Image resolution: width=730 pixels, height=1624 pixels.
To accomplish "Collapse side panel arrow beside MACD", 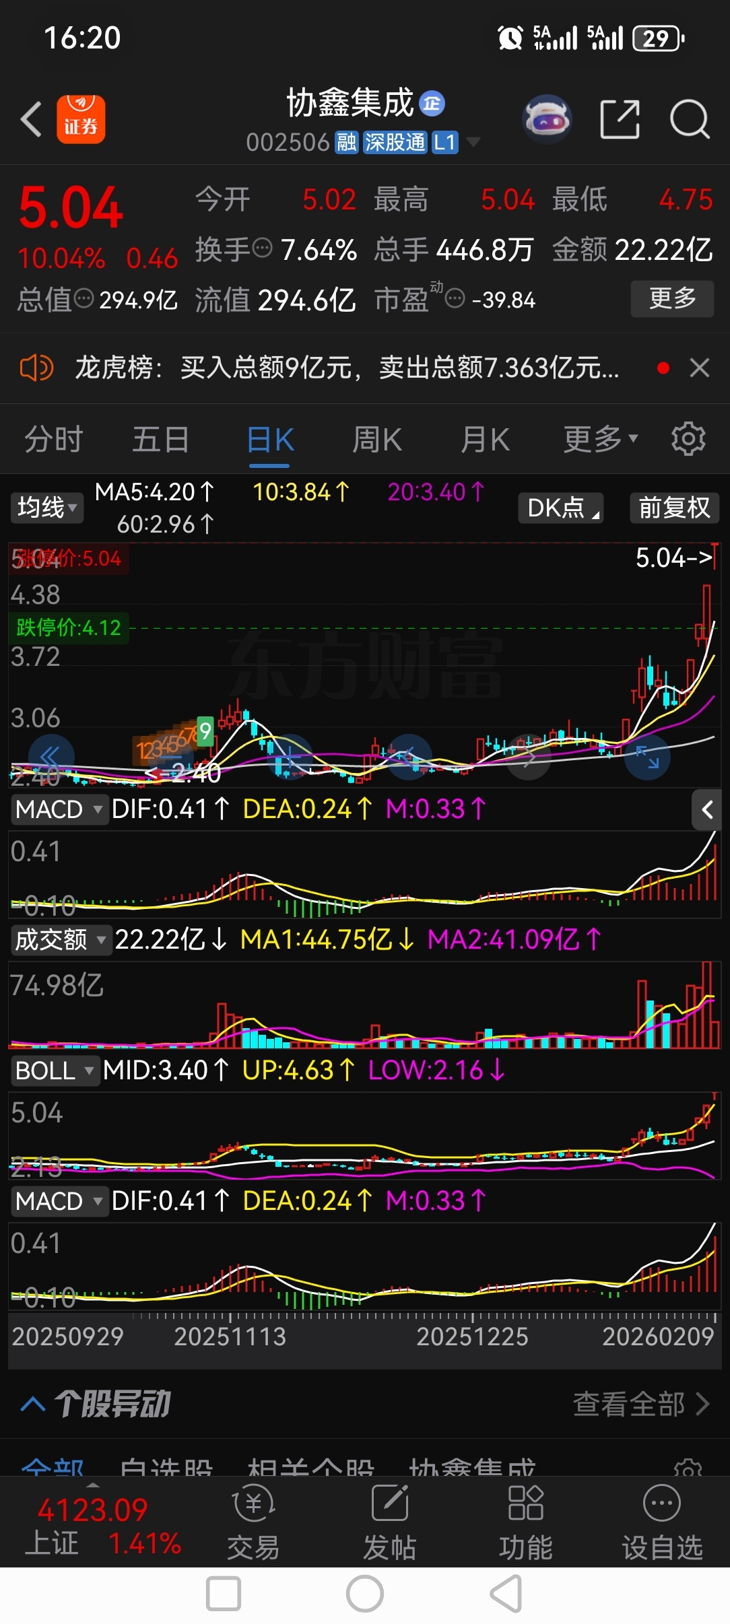I will (706, 810).
